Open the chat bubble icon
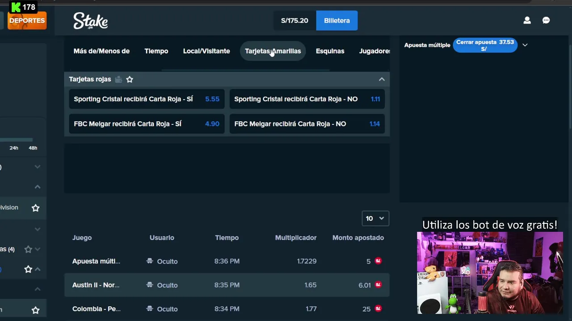This screenshot has height=321, width=572. tap(546, 21)
